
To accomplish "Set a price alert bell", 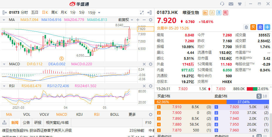I will (x=246, y=27).
